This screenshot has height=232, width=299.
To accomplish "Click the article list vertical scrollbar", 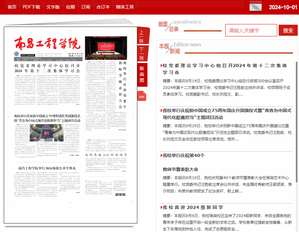I will click(296, 122).
